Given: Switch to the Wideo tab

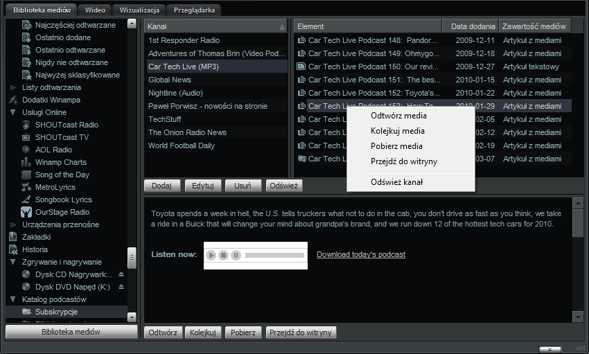Looking at the screenshot, I should (95, 10).
